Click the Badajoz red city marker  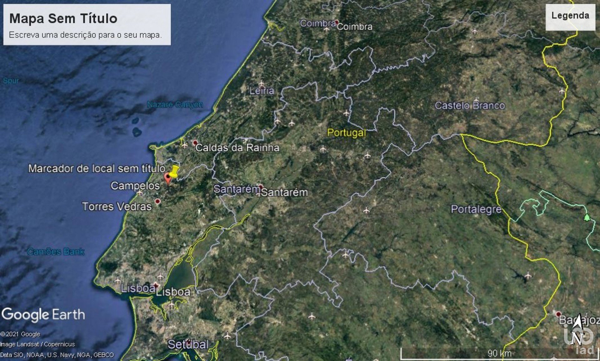coord(558,313)
